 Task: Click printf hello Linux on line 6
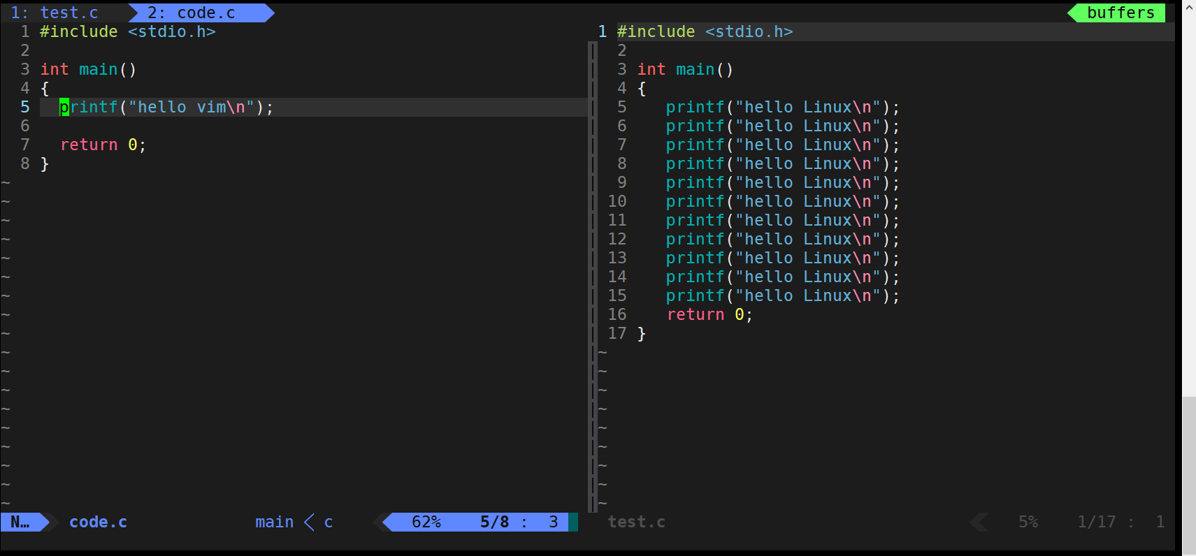[783, 126]
